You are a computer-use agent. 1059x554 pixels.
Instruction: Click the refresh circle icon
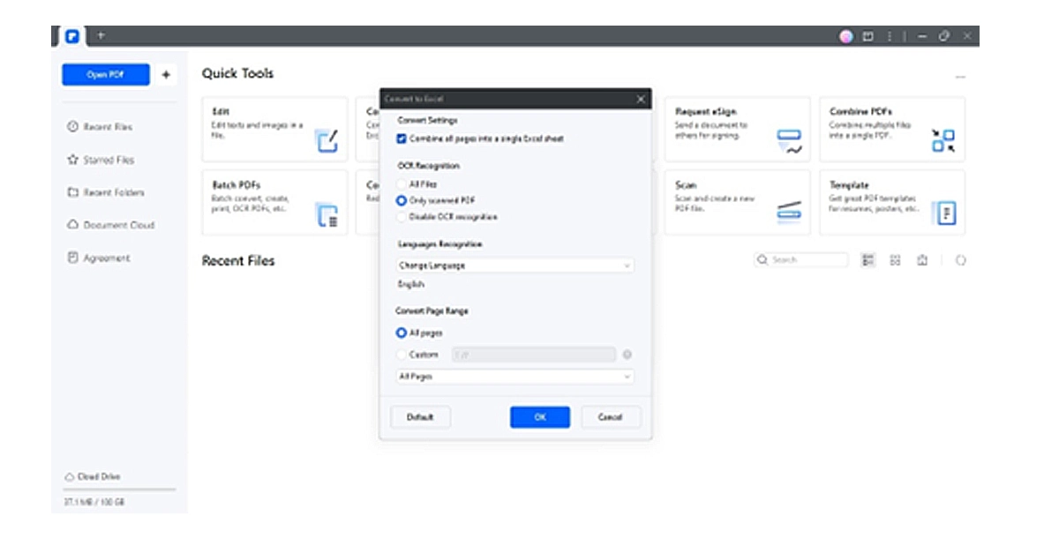pos(961,260)
